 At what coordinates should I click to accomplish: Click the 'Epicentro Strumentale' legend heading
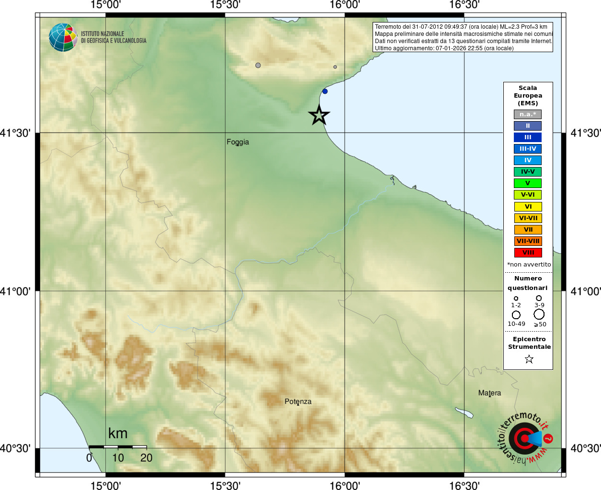click(x=529, y=343)
